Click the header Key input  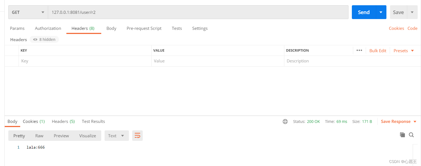pos(85,61)
